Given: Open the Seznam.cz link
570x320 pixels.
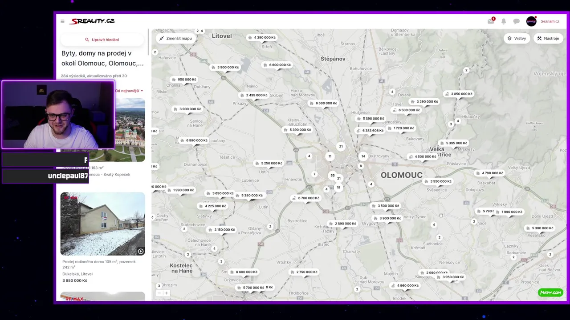Looking at the screenshot, I should pos(550,21).
